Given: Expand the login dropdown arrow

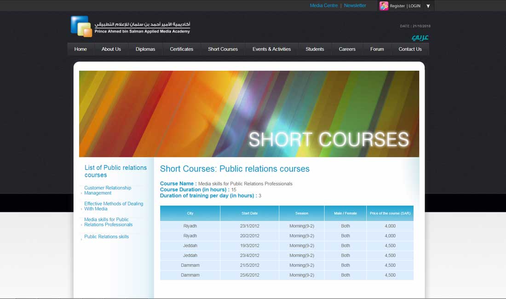Looking at the screenshot, I should pos(428,6).
